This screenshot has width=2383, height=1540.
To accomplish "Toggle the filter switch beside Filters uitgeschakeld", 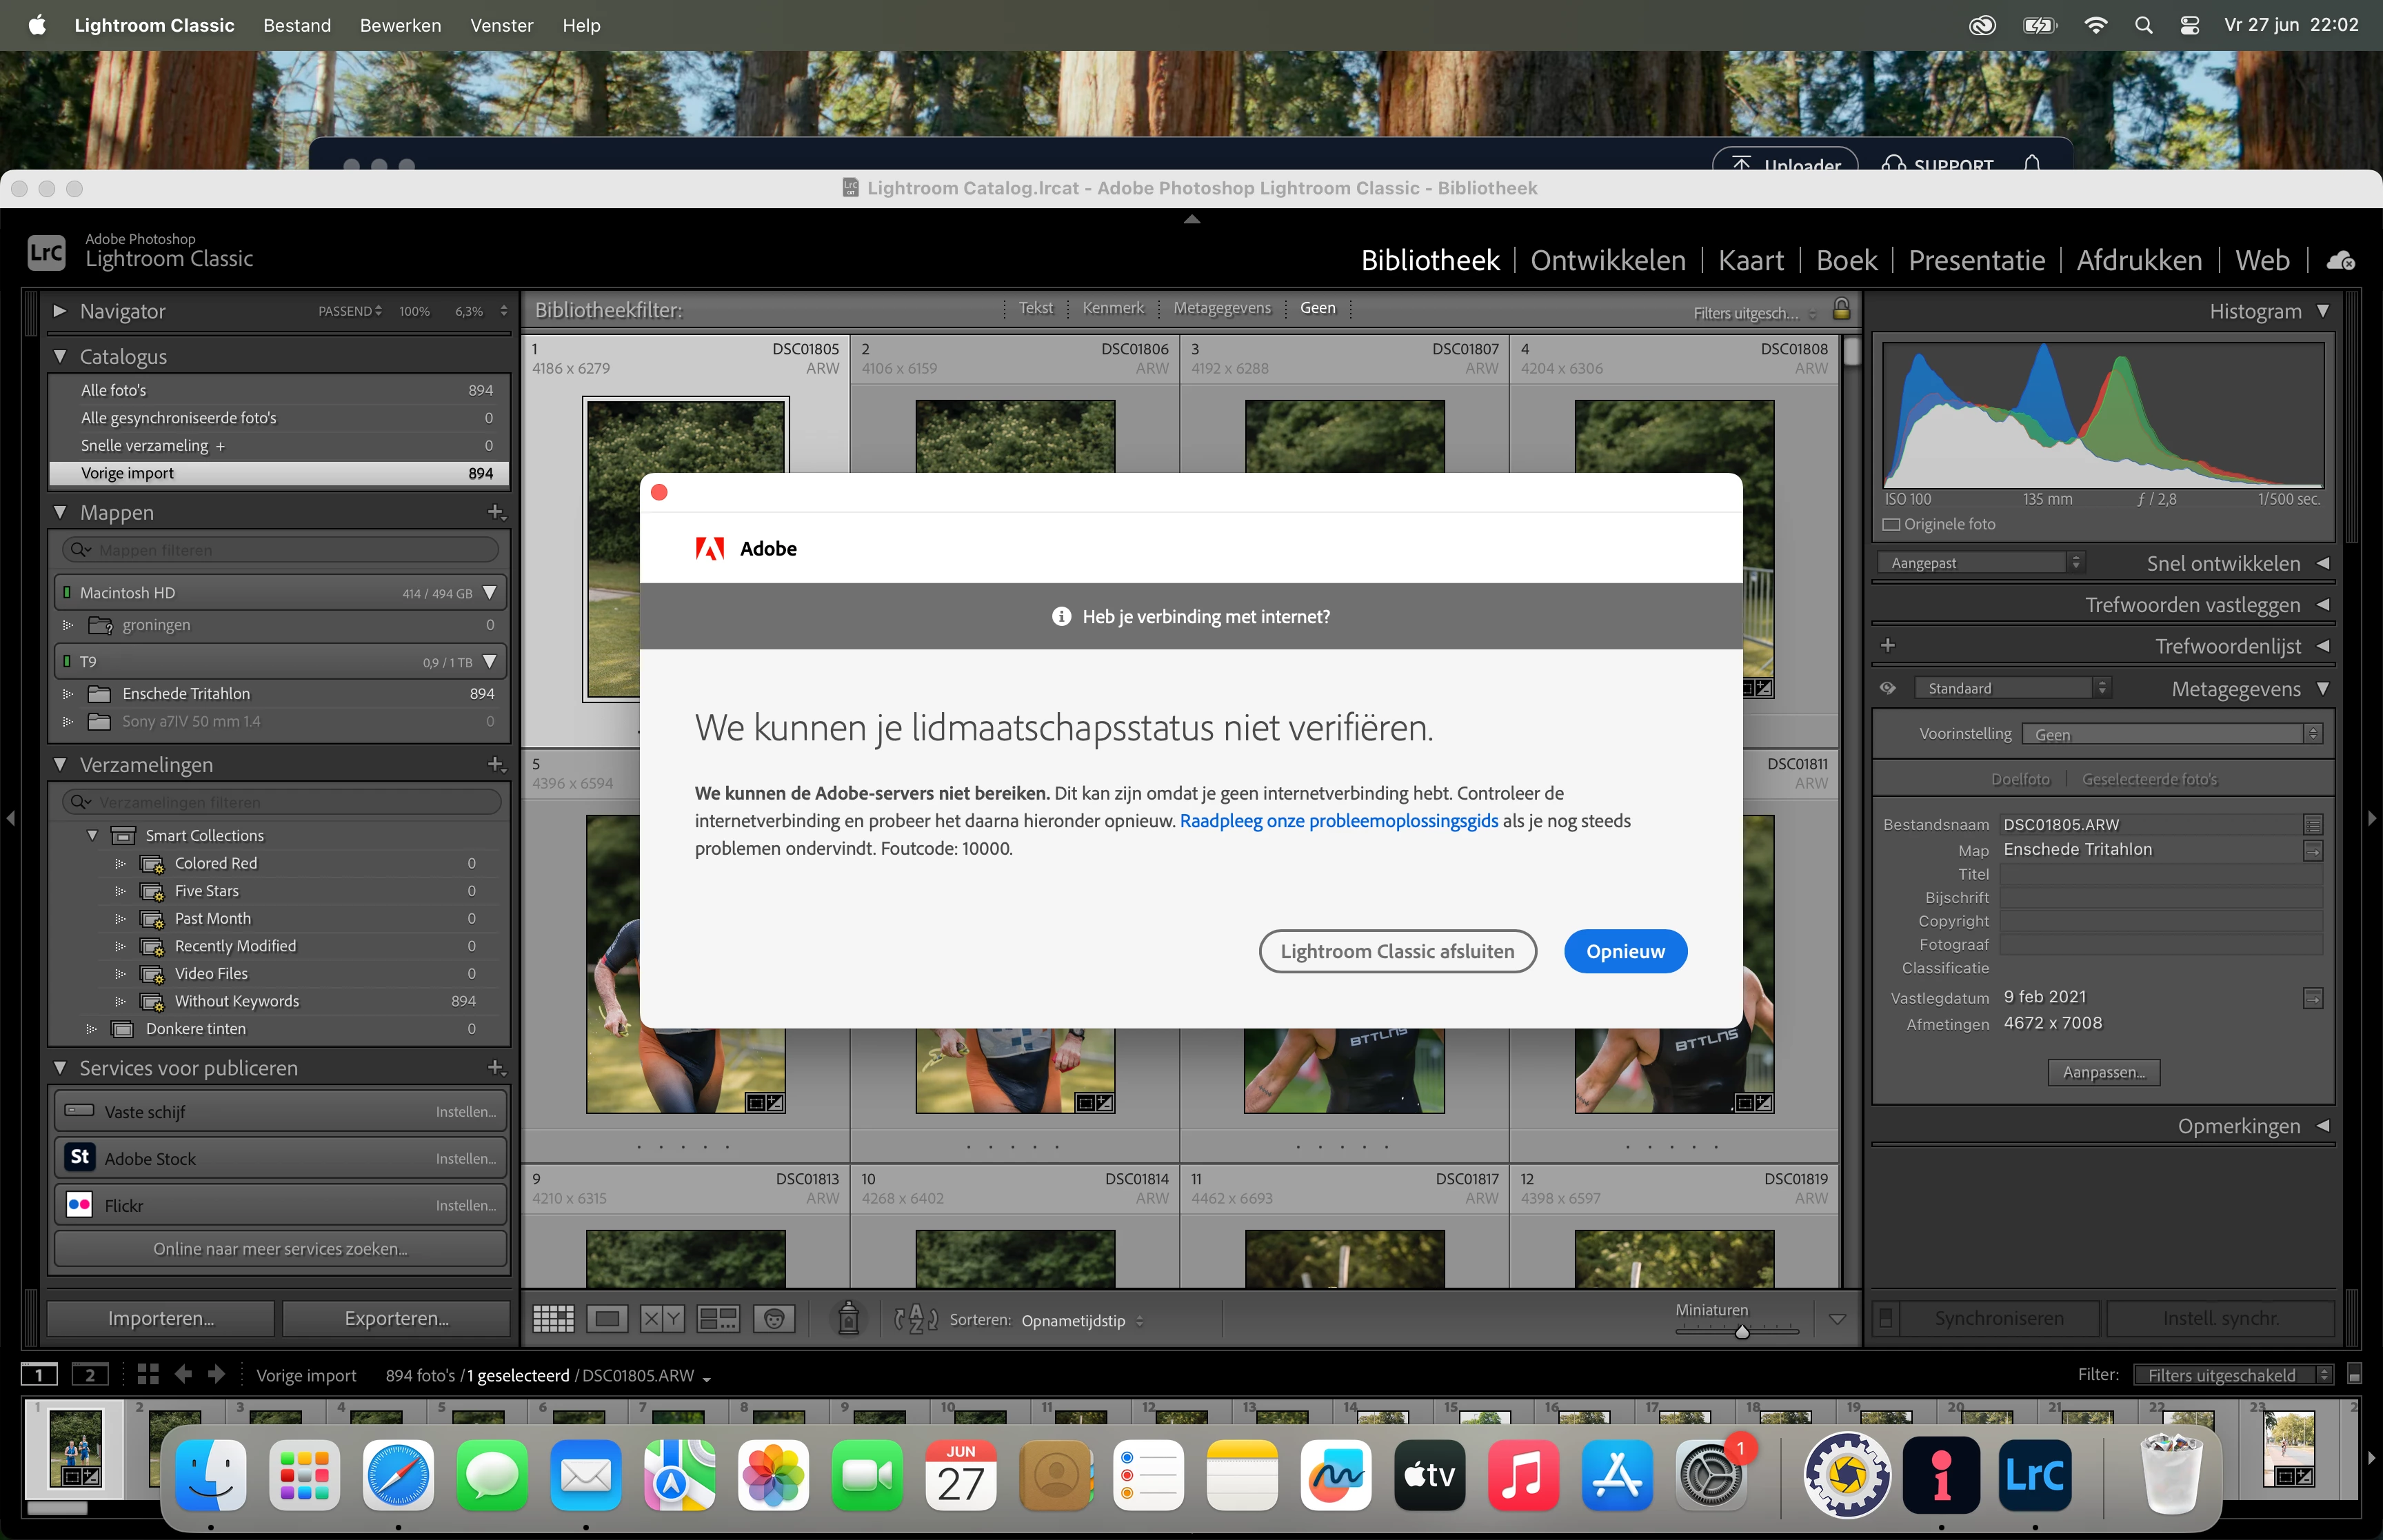I will (2354, 1375).
